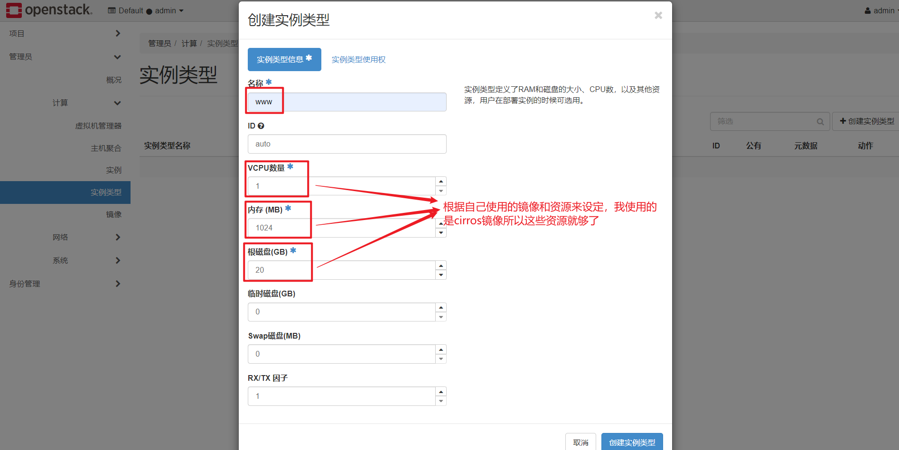
Task: Open the Default domain dropdown
Action: click(146, 10)
